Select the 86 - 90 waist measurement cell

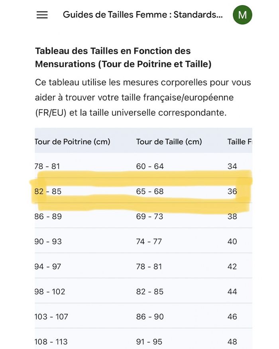pyautogui.click(x=150, y=317)
